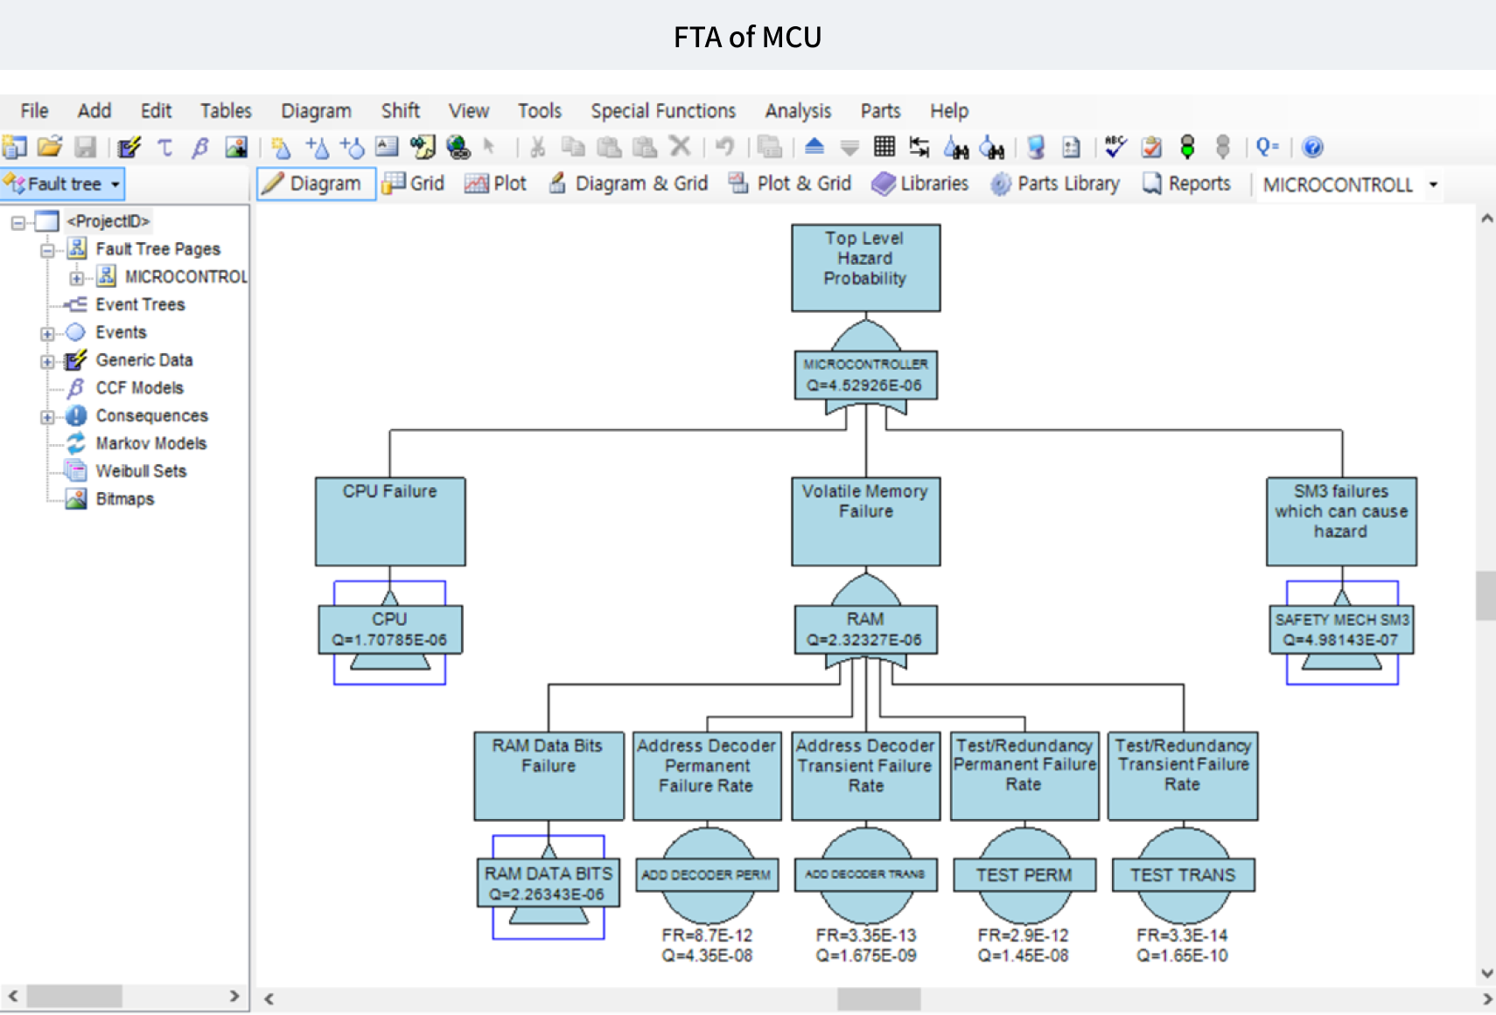Save the current fault tree

[85, 147]
